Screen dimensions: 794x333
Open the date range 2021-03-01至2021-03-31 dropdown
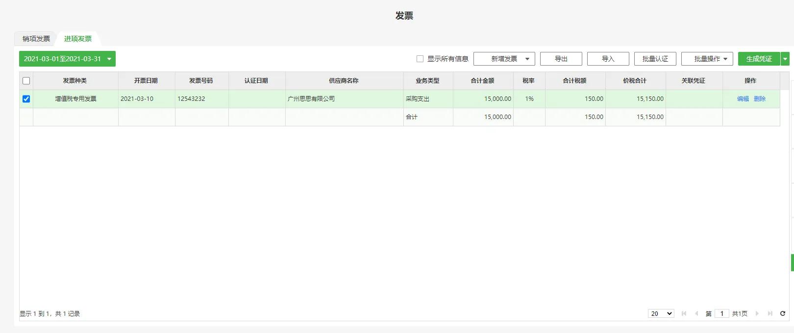67,59
